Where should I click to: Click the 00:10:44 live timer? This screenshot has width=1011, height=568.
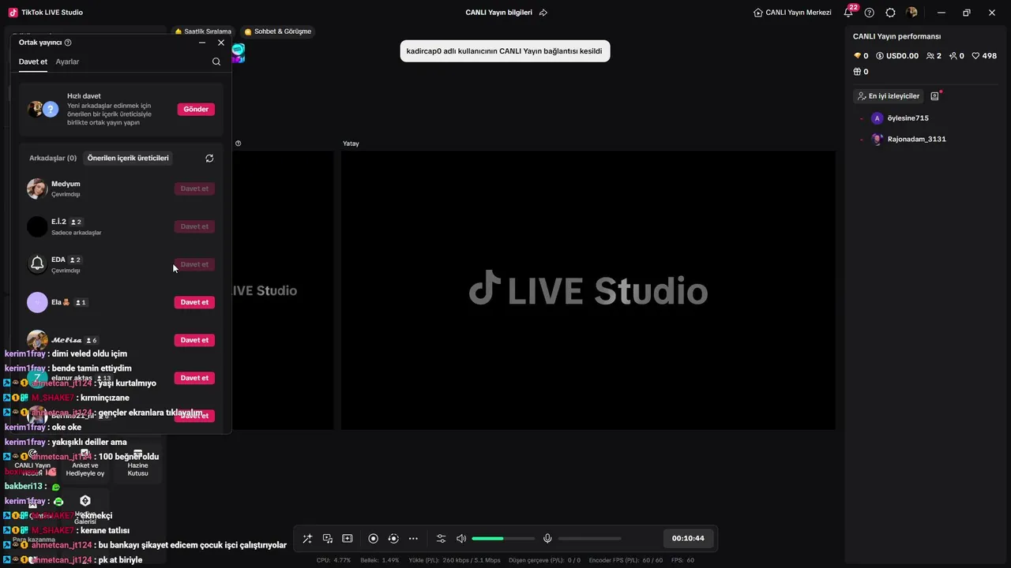tap(688, 538)
